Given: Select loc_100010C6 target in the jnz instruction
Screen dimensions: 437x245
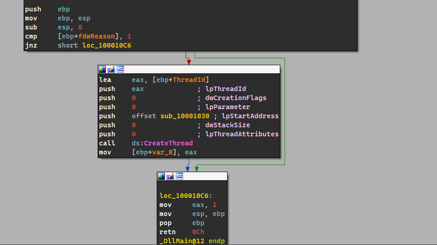Looking at the screenshot, I should pos(107,45).
